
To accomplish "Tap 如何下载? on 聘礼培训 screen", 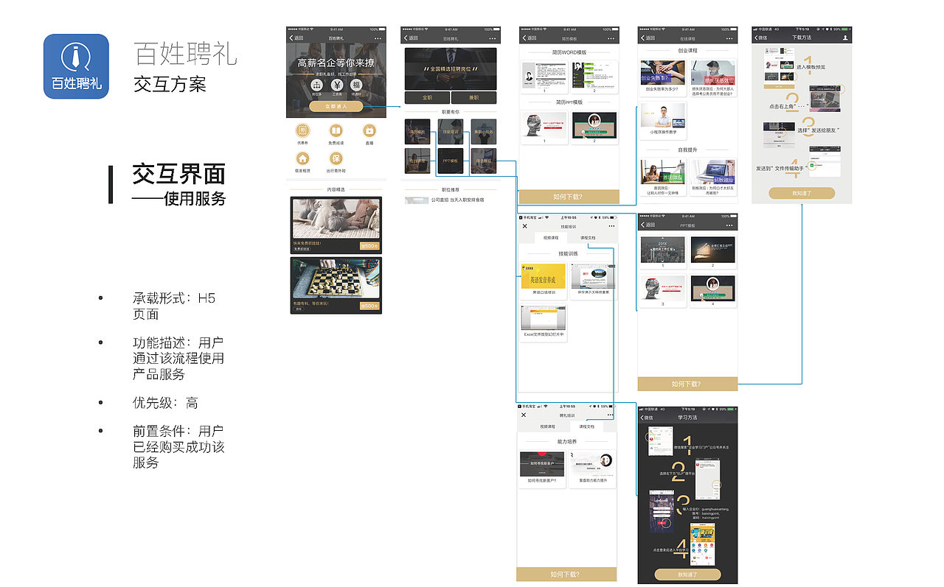I will point(566,574).
